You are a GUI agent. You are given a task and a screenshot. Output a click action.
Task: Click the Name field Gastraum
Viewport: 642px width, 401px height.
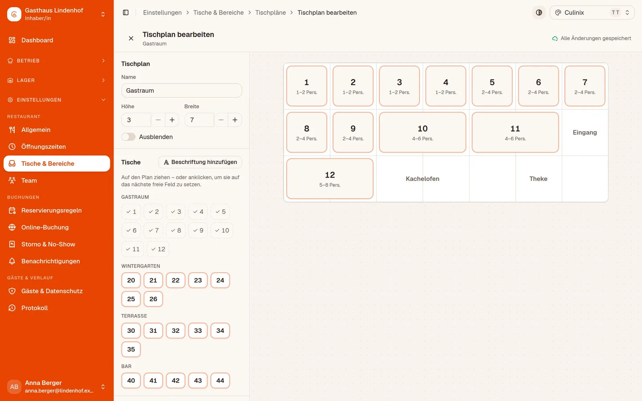181,91
